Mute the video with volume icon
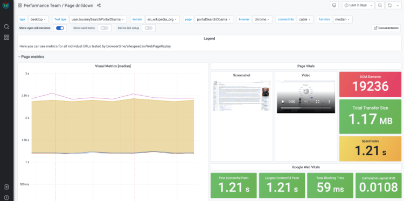404x201 pixels. (x=306, y=102)
